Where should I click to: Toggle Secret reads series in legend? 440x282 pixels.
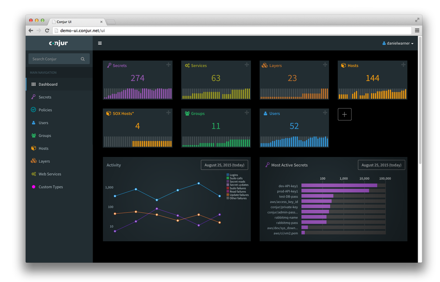236,182
